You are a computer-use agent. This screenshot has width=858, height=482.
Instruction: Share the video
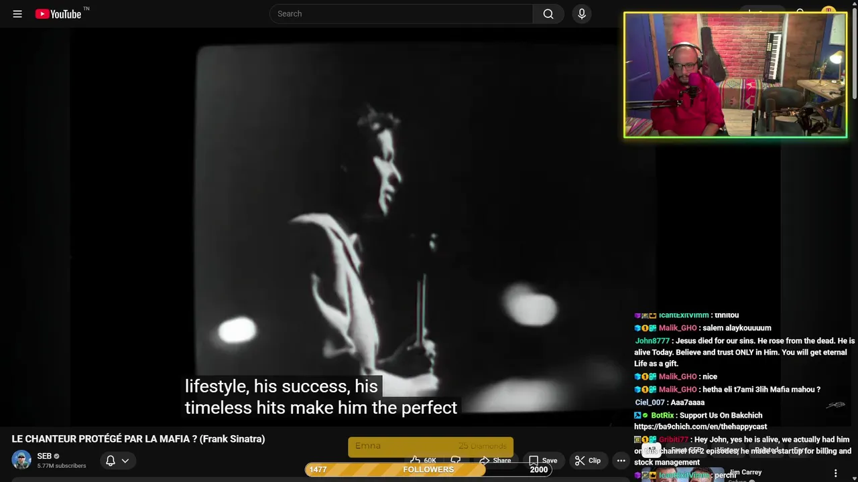click(495, 461)
